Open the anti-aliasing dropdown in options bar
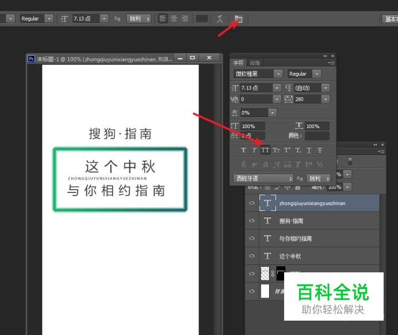This screenshot has width=398, height=335. coord(139,18)
